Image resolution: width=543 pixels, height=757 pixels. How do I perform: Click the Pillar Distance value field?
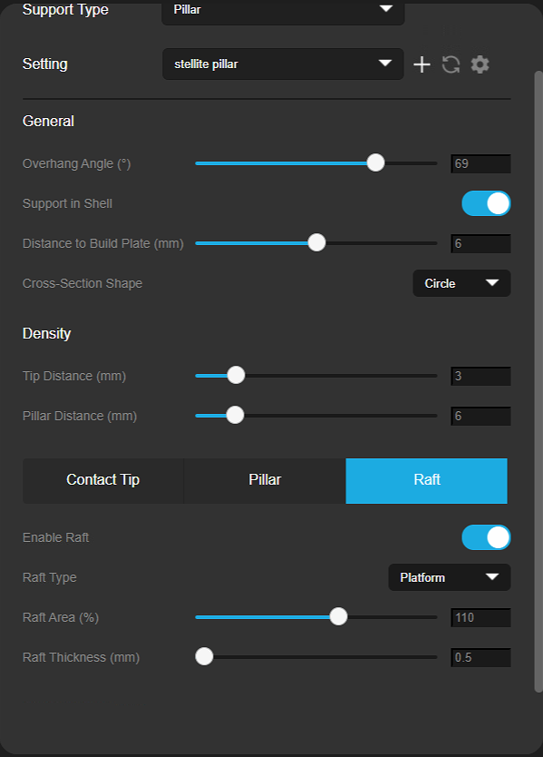[x=480, y=416]
